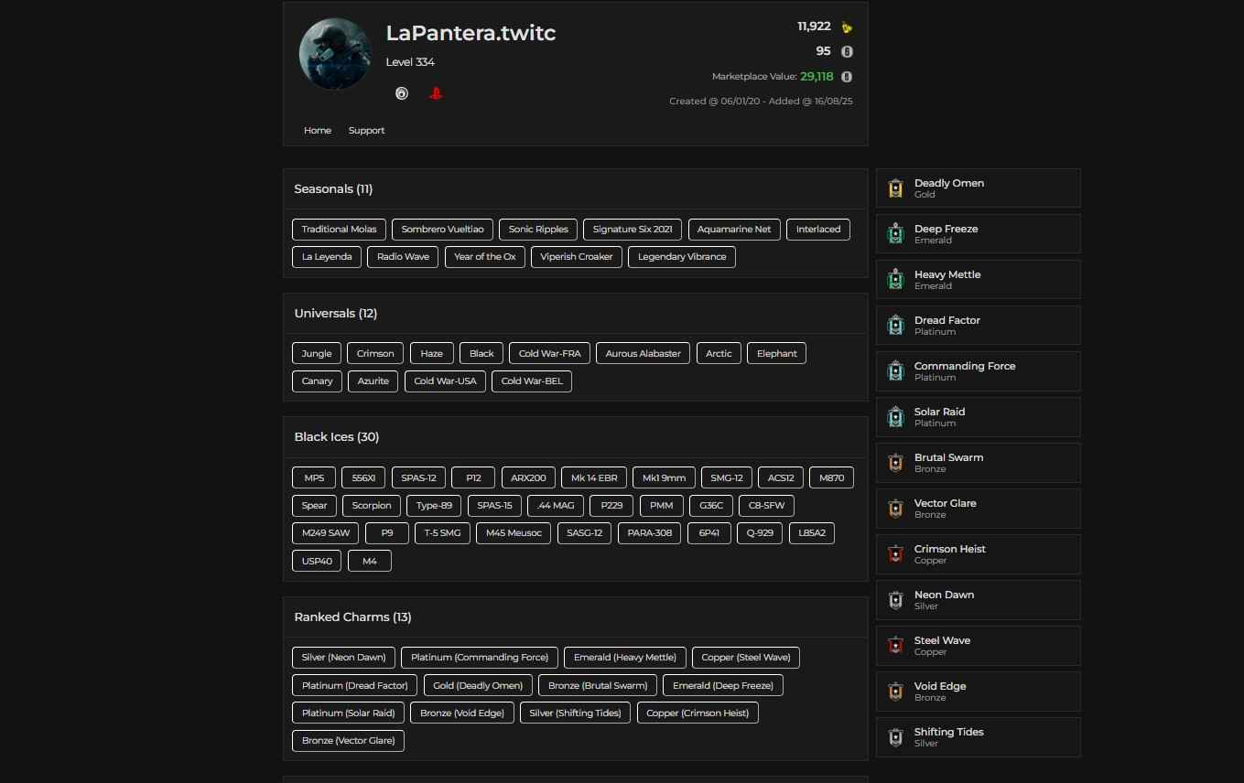This screenshot has height=783, width=1244.
Task: Click the Black Ices (30) section header
Action: click(x=336, y=437)
